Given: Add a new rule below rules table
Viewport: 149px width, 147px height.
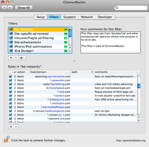Looking at the screenshot, I should (11, 127).
